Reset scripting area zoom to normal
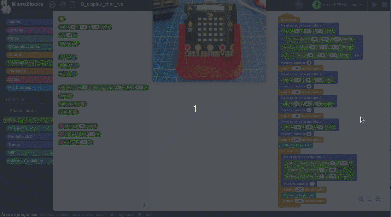This screenshot has width=391, height=217. pyautogui.click(x=369, y=199)
